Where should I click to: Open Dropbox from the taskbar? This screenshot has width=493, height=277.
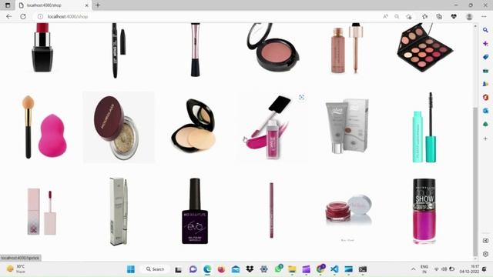tap(250, 269)
